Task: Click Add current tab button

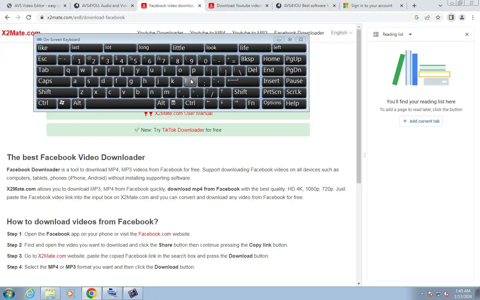Action: (x=421, y=121)
